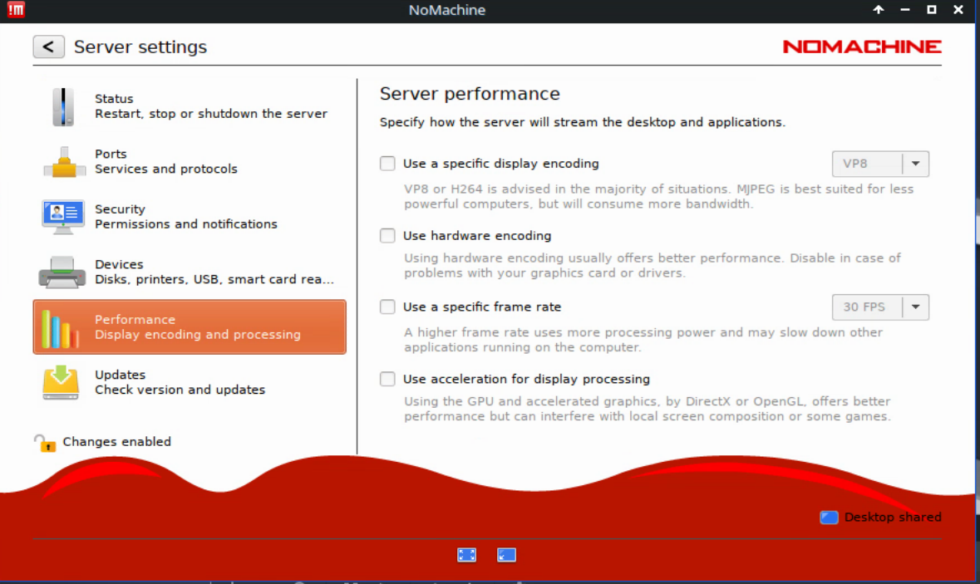Maximize the NoMachine window
Image resolution: width=980 pixels, height=584 pixels.
click(931, 9)
